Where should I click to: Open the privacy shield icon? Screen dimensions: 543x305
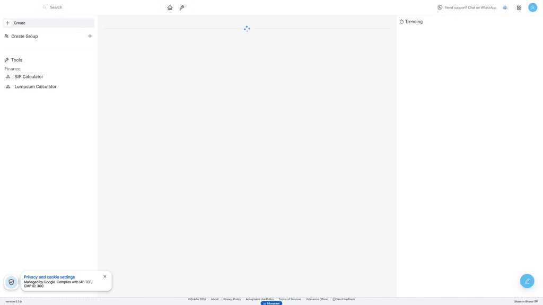(11, 282)
